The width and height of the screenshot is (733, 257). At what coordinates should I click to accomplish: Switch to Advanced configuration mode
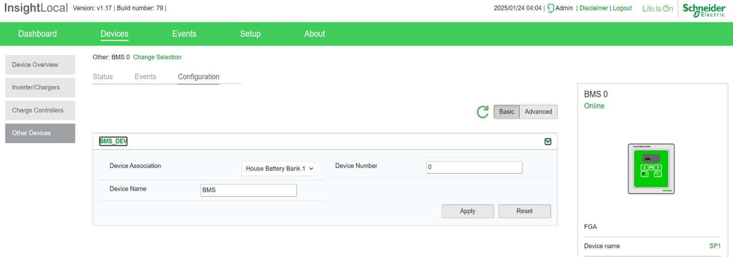pos(538,112)
